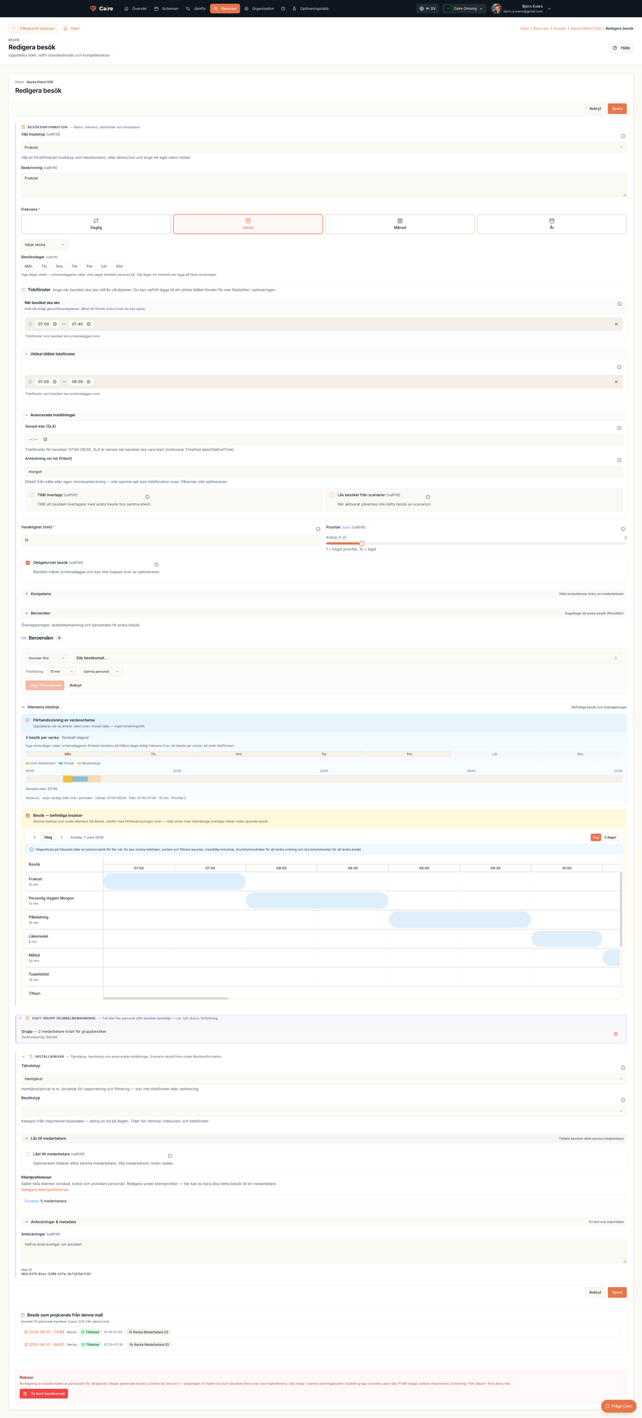Toggle Sön visit day

119,266
